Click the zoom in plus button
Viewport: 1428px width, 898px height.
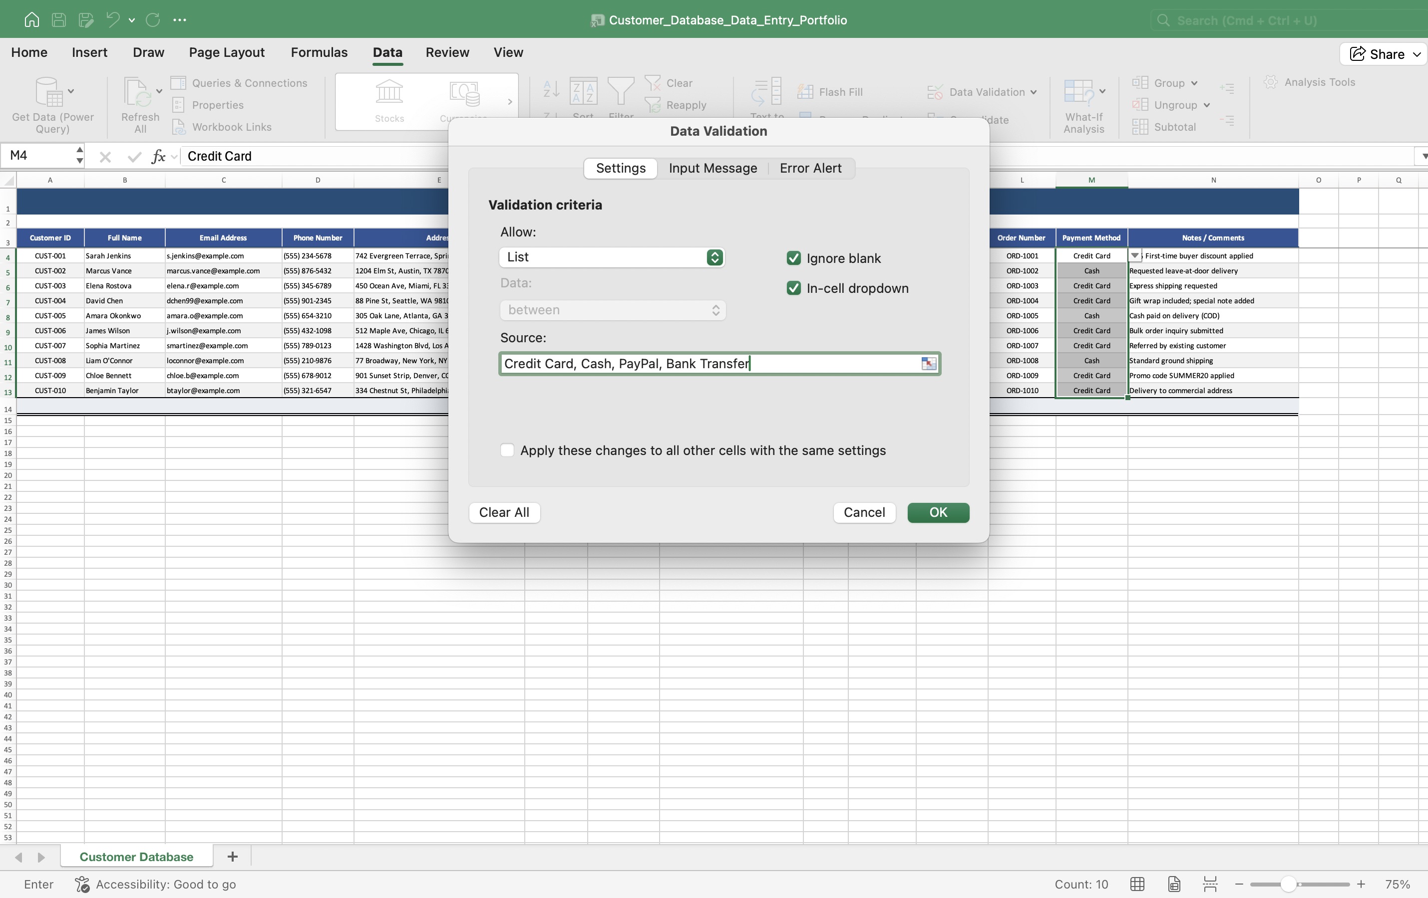(x=1361, y=884)
